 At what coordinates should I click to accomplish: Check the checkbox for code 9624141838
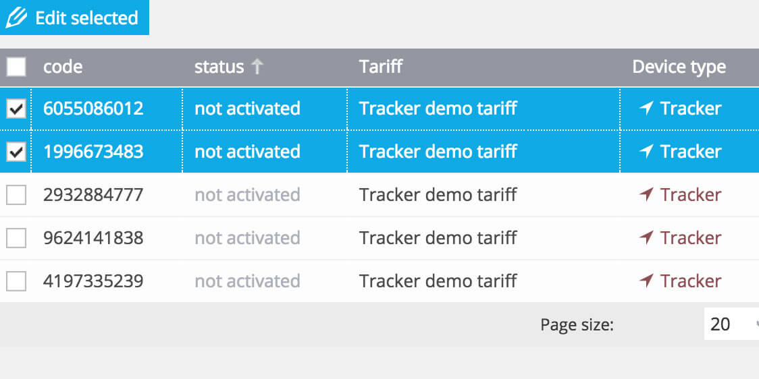(x=16, y=238)
